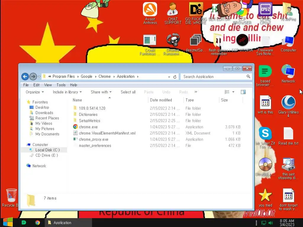Launch Chrome from the taskbar
Screen dimensions: 303x227
[x=38, y=223]
